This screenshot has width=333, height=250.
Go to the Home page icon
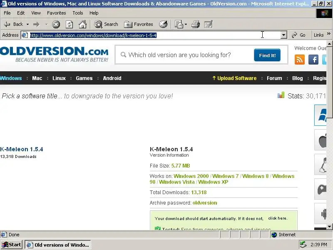click(82, 24)
